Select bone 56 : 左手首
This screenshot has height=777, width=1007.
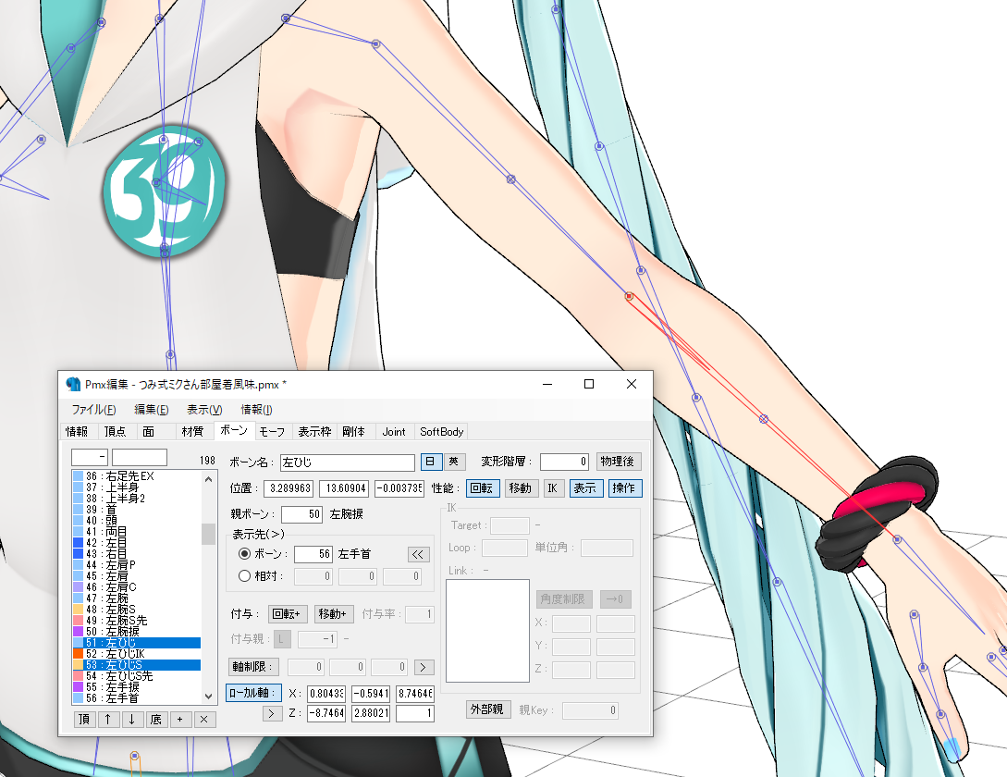pyautogui.click(x=136, y=698)
